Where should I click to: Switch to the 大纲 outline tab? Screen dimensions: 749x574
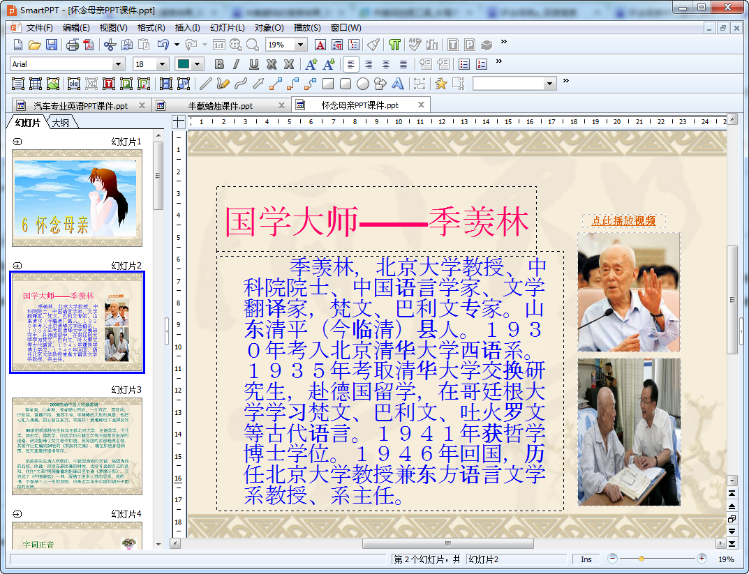point(61,123)
